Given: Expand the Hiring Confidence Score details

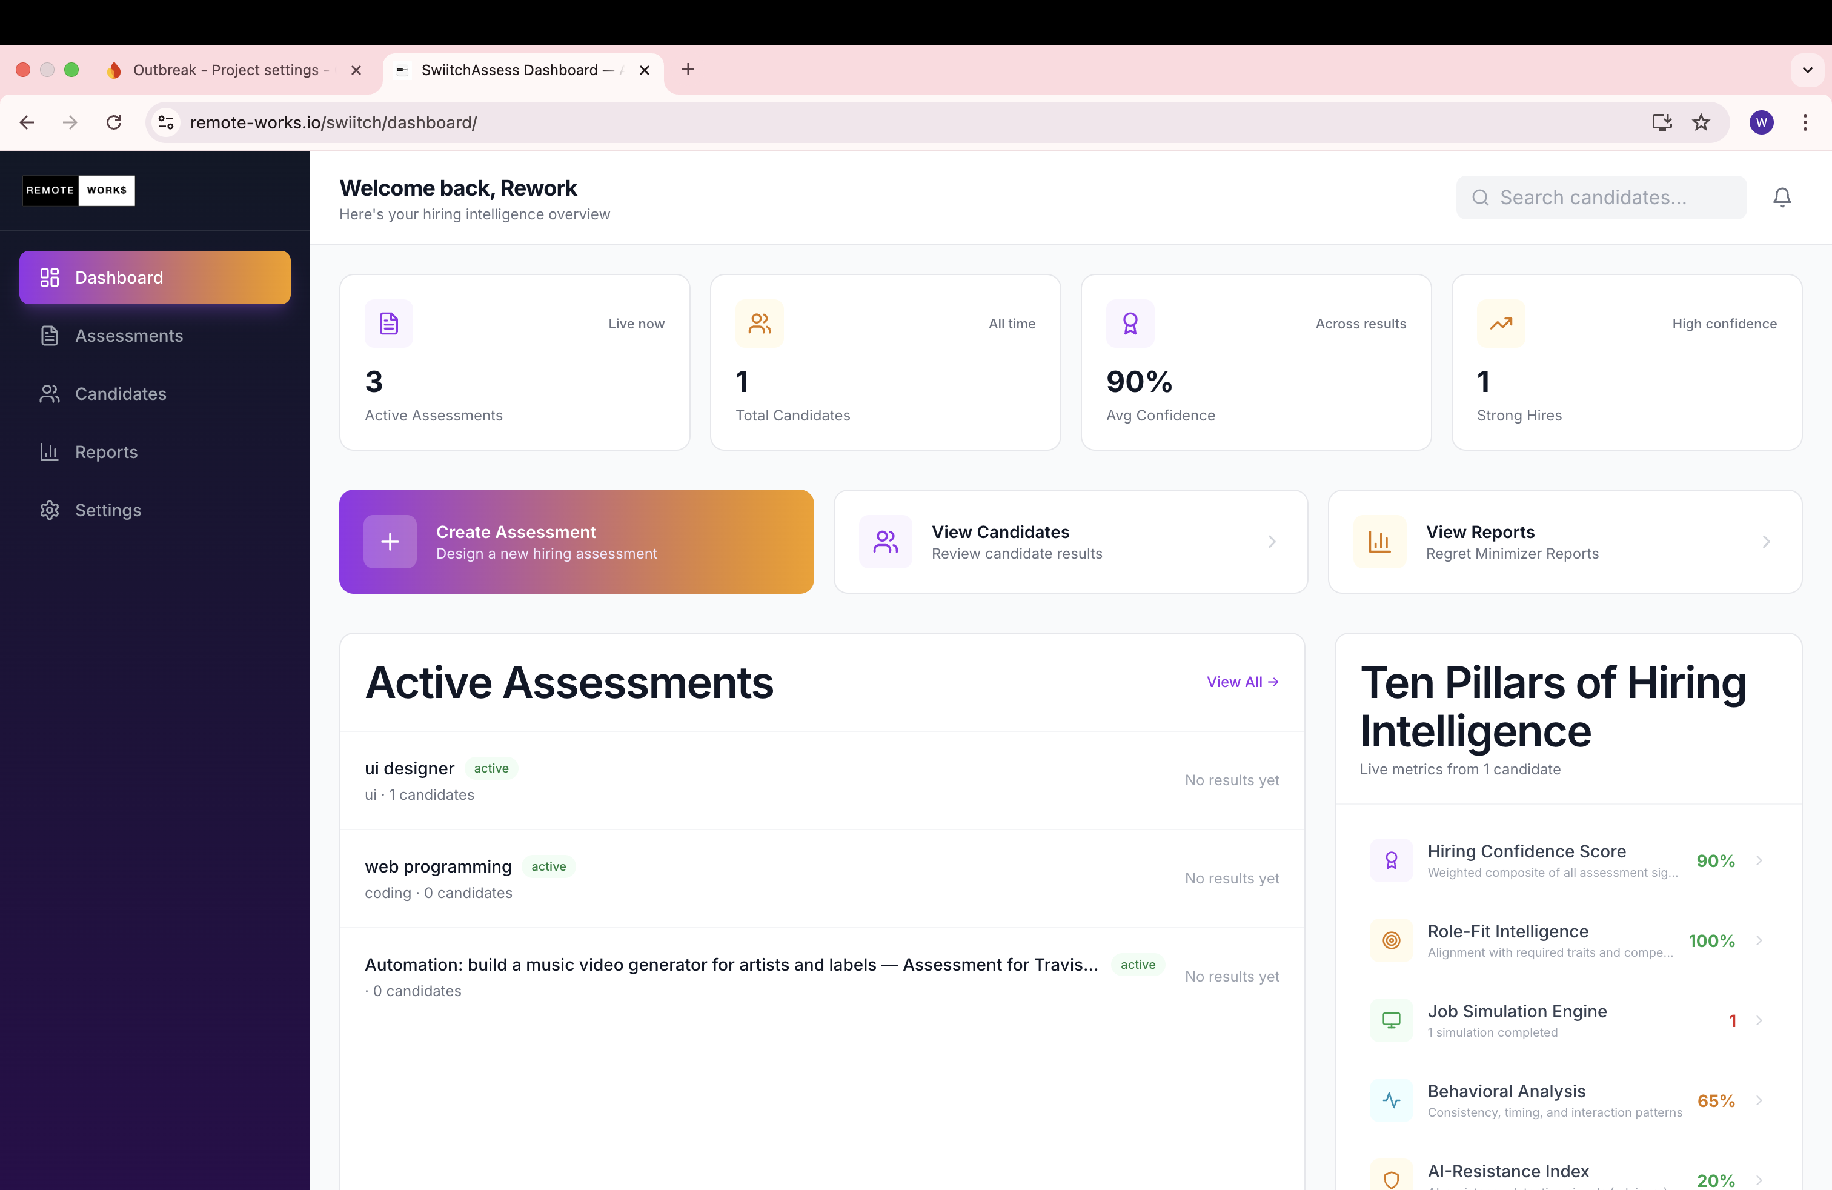Looking at the screenshot, I should [x=1760, y=860].
